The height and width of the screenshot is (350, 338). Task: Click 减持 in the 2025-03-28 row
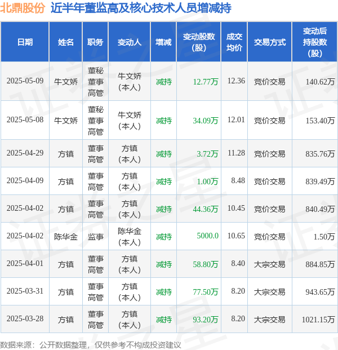coord(164,320)
